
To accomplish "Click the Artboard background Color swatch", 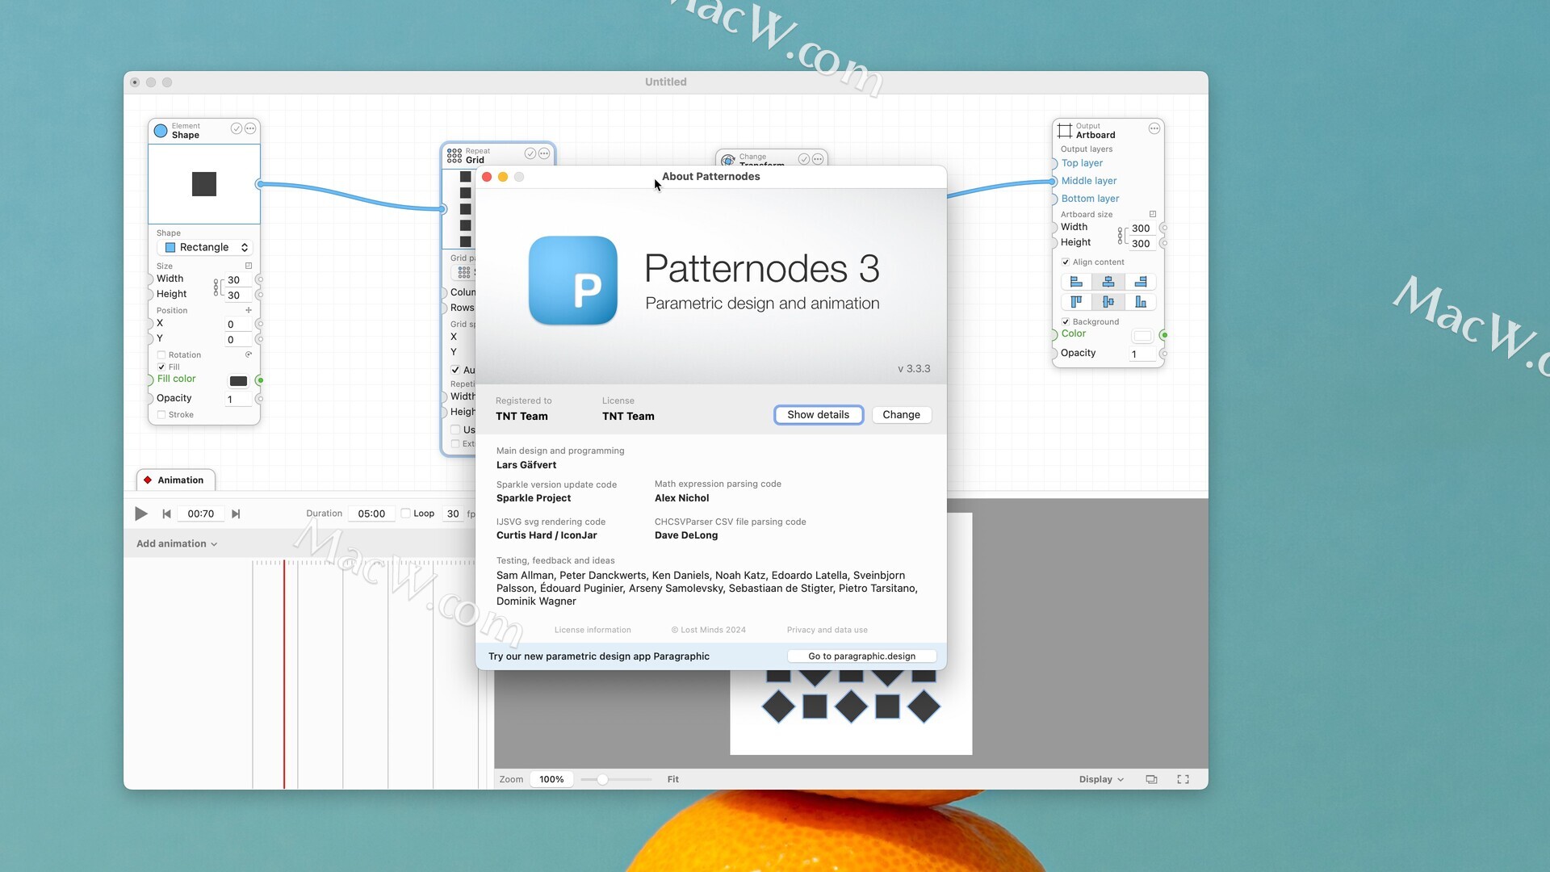I will pos(1142,336).
